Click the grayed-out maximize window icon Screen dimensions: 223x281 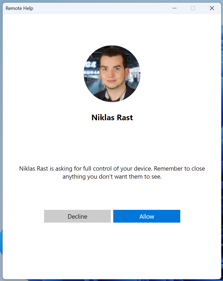[x=193, y=8]
